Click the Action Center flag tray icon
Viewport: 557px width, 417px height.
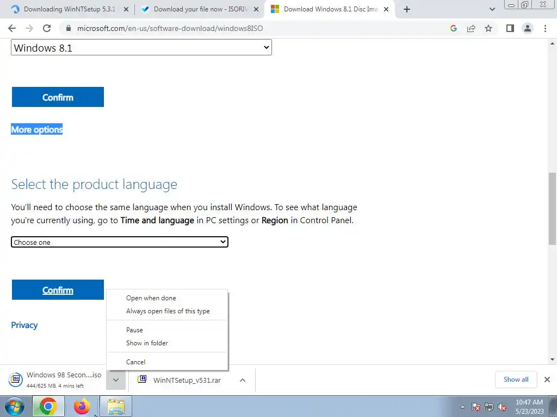click(476, 407)
